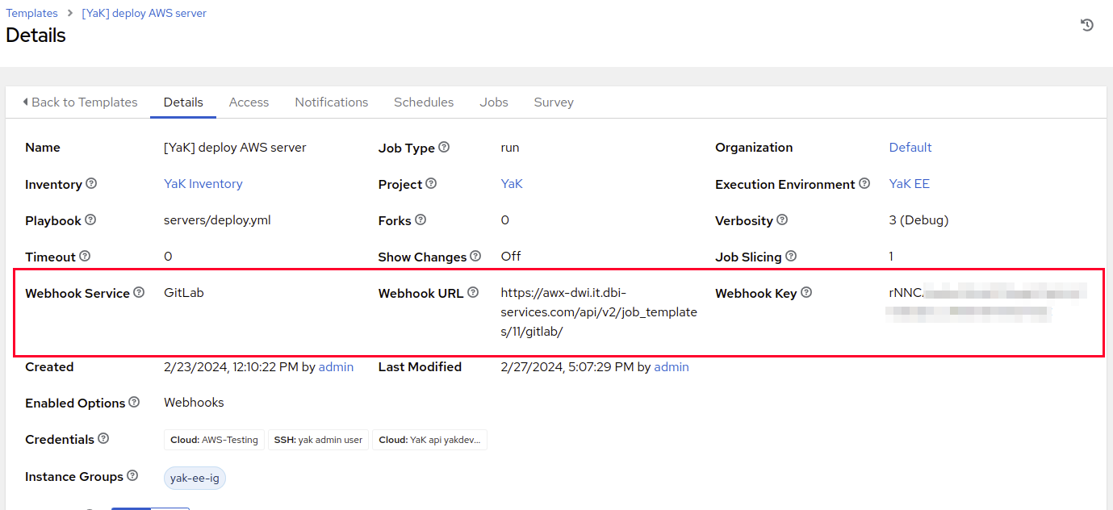Viewport: 1113px width, 510px height.
Task: Open the activity stream history icon
Action: coord(1087,25)
